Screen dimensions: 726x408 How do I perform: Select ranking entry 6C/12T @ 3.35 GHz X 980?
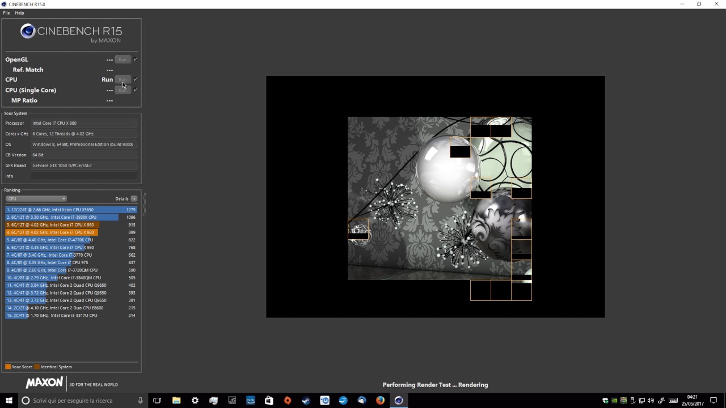[x=71, y=248]
